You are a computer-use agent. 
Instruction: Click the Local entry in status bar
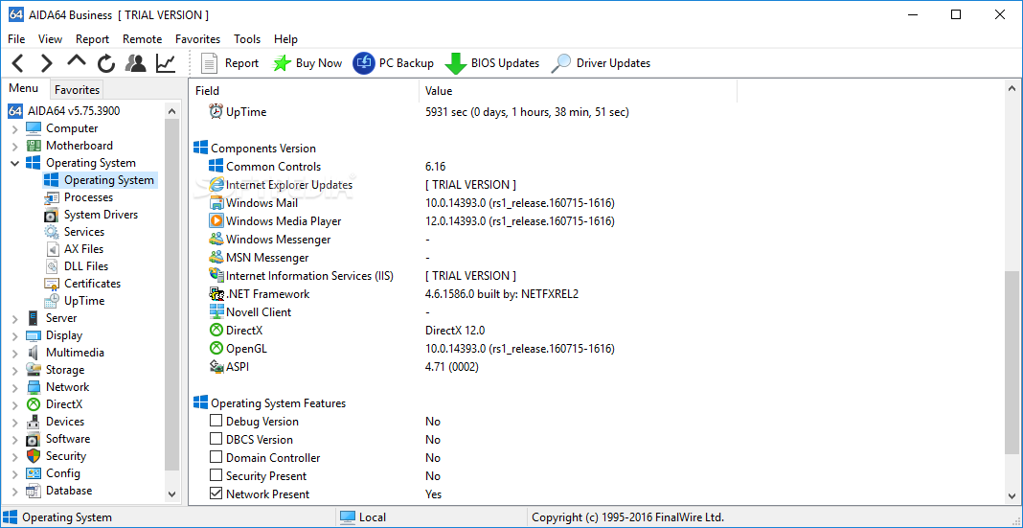363,517
